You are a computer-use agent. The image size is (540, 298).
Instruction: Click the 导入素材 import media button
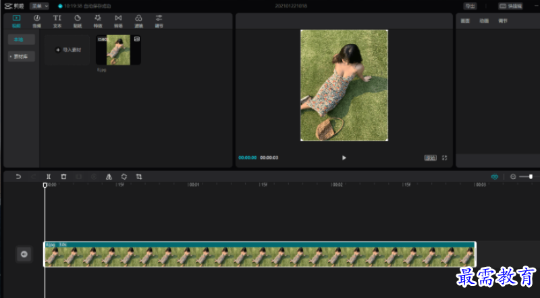tap(67, 50)
